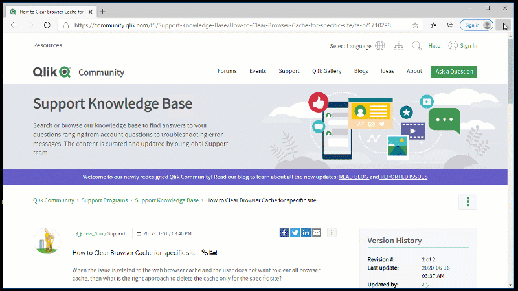Open the article three-dot options menu
The height and width of the screenshot is (291, 518).
click(332, 232)
